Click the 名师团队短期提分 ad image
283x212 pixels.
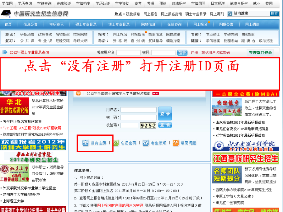tap(227, 175)
